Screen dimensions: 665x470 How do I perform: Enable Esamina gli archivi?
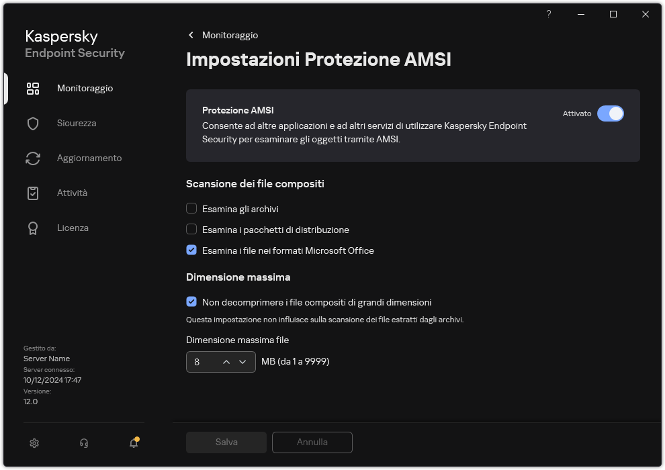pos(190,209)
